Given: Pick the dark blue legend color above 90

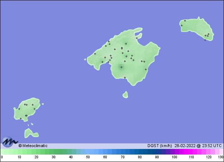Looking at the screenshot, I should pos(157,152).
